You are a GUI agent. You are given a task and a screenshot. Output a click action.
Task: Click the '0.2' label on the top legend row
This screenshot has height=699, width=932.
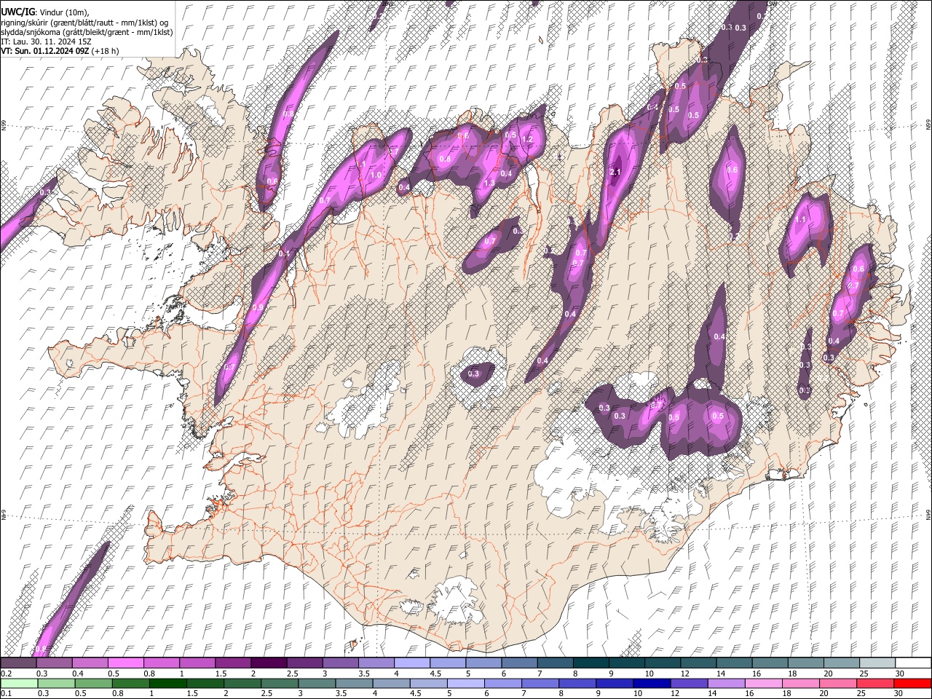pyautogui.click(x=6, y=674)
